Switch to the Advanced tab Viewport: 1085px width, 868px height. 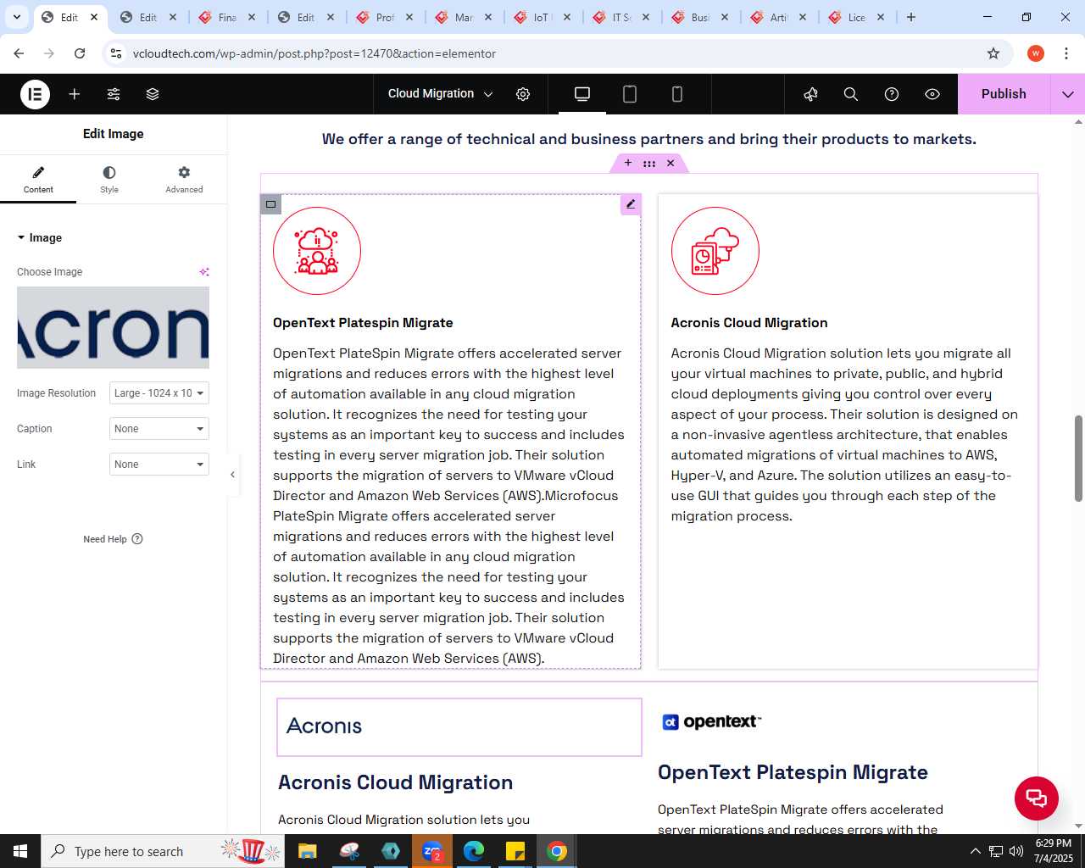tap(184, 180)
